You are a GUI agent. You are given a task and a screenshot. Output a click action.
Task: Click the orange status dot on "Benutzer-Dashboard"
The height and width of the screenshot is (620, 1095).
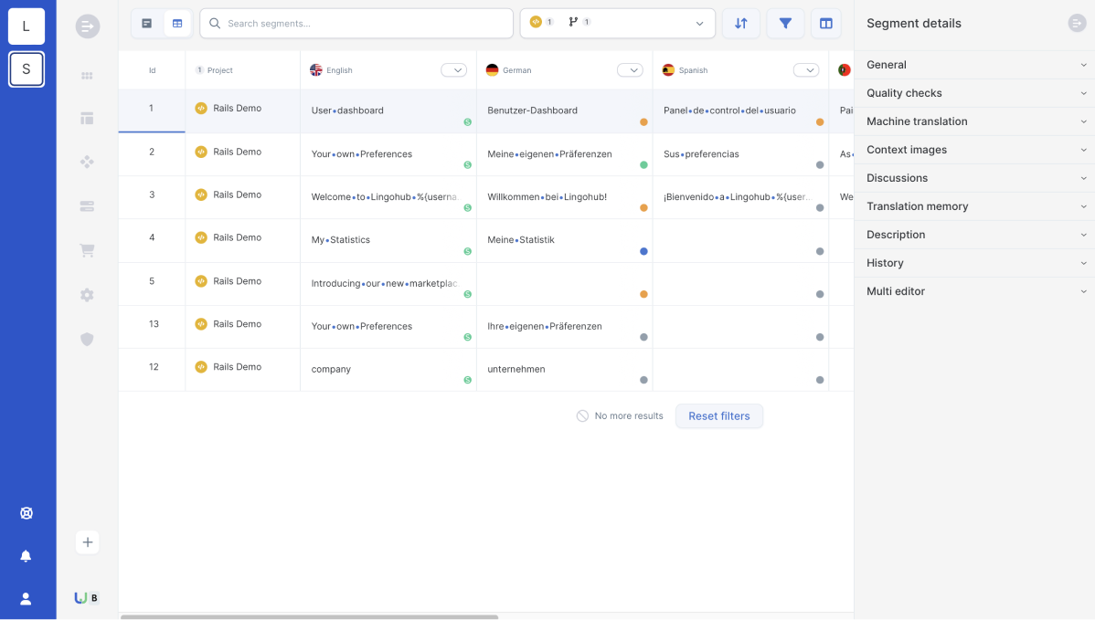tap(643, 122)
